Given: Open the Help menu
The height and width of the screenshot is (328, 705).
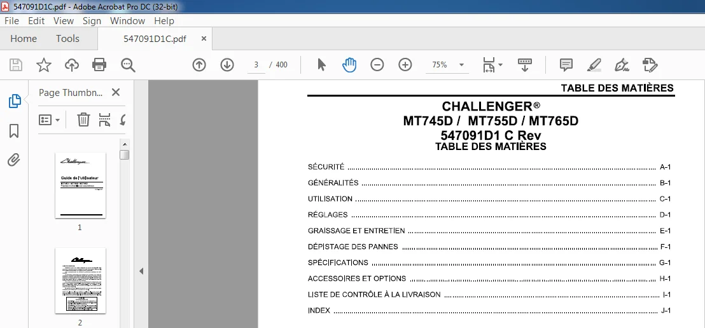Looking at the screenshot, I should coord(164,21).
